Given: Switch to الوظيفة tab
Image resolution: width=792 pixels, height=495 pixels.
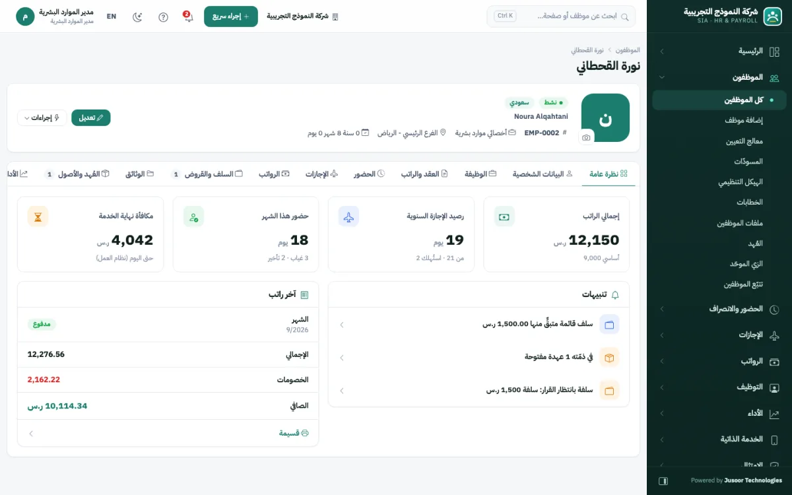Looking at the screenshot, I should coord(480,174).
